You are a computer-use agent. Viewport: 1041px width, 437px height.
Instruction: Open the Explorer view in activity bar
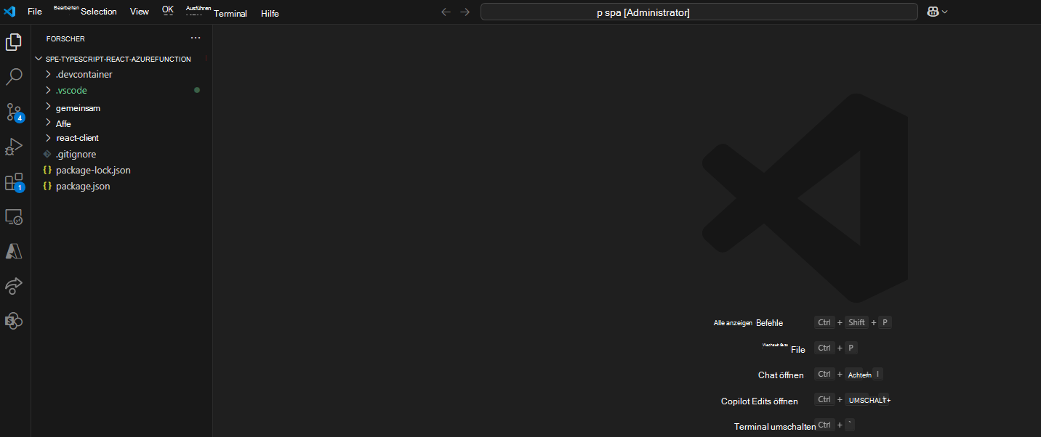pyautogui.click(x=14, y=41)
